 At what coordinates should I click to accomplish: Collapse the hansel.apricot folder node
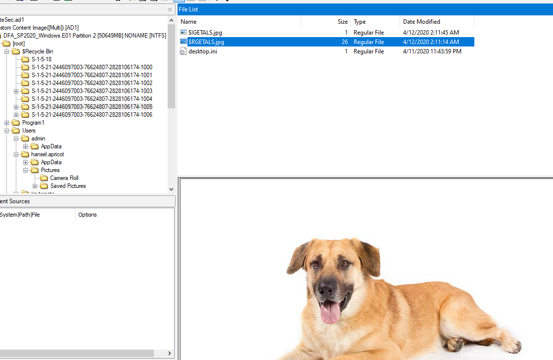16,154
